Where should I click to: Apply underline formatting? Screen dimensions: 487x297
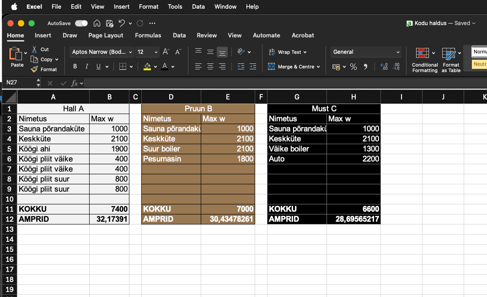coord(97,66)
